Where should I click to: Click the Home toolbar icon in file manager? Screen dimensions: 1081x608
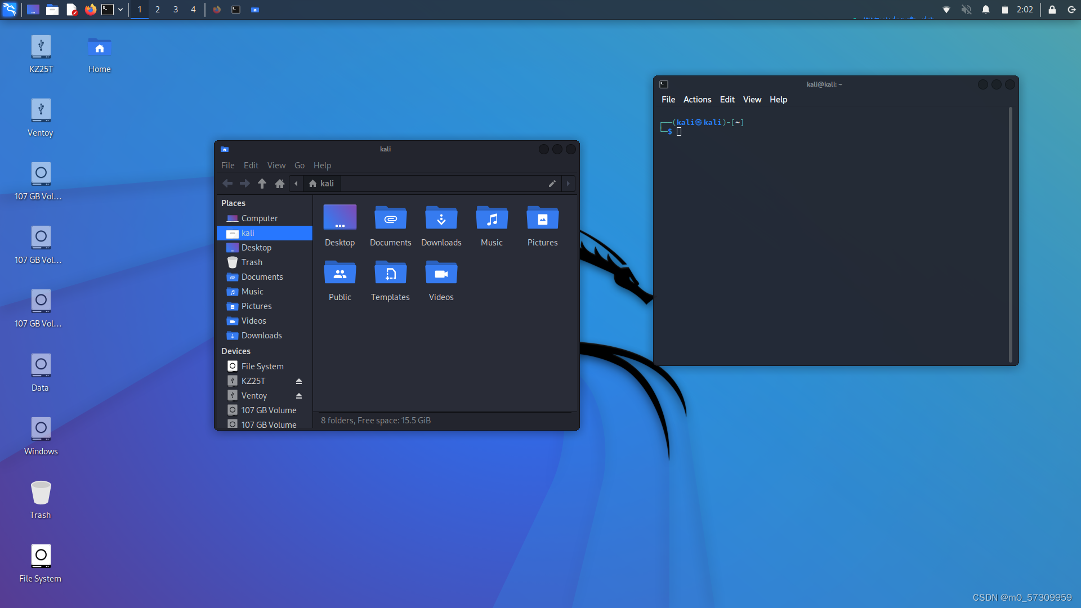coord(280,184)
